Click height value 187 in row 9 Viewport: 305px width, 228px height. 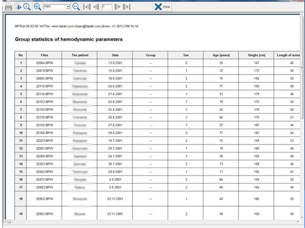256,125
